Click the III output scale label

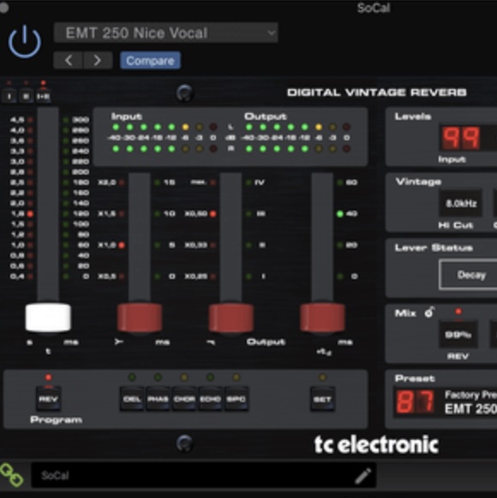click(x=261, y=213)
